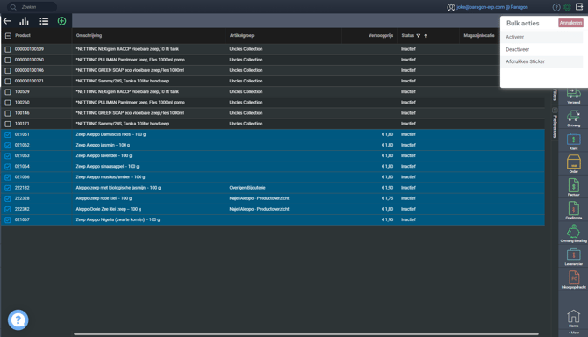This screenshot has width=588, height=337.
Task: Open Ontvang Betaling piggy bank module
Action: coord(573,233)
